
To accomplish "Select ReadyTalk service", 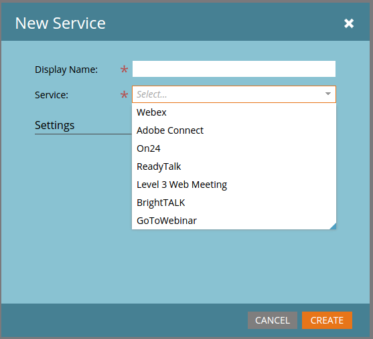I will pyautogui.click(x=234, y=166).
